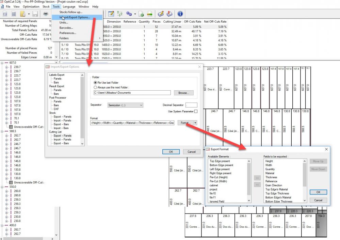Choose Import/Export Options from Tools menu

coord(77,17)
